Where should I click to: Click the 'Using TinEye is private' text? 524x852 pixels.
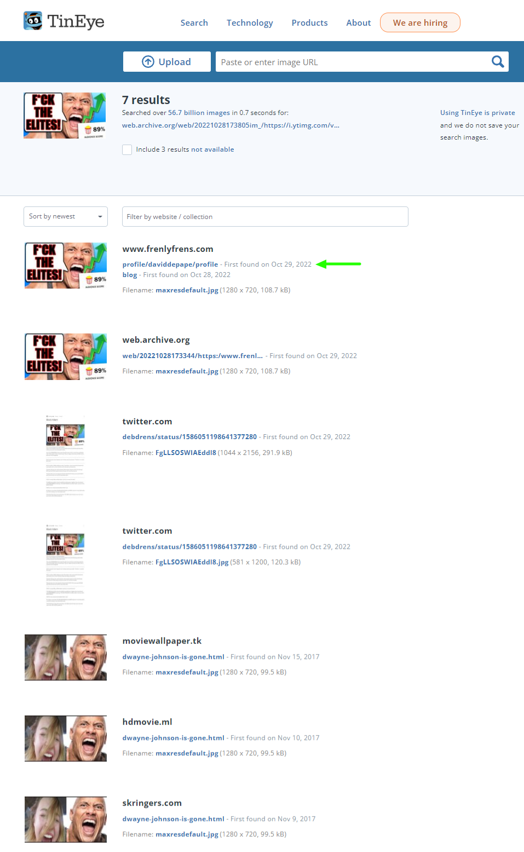477,113
